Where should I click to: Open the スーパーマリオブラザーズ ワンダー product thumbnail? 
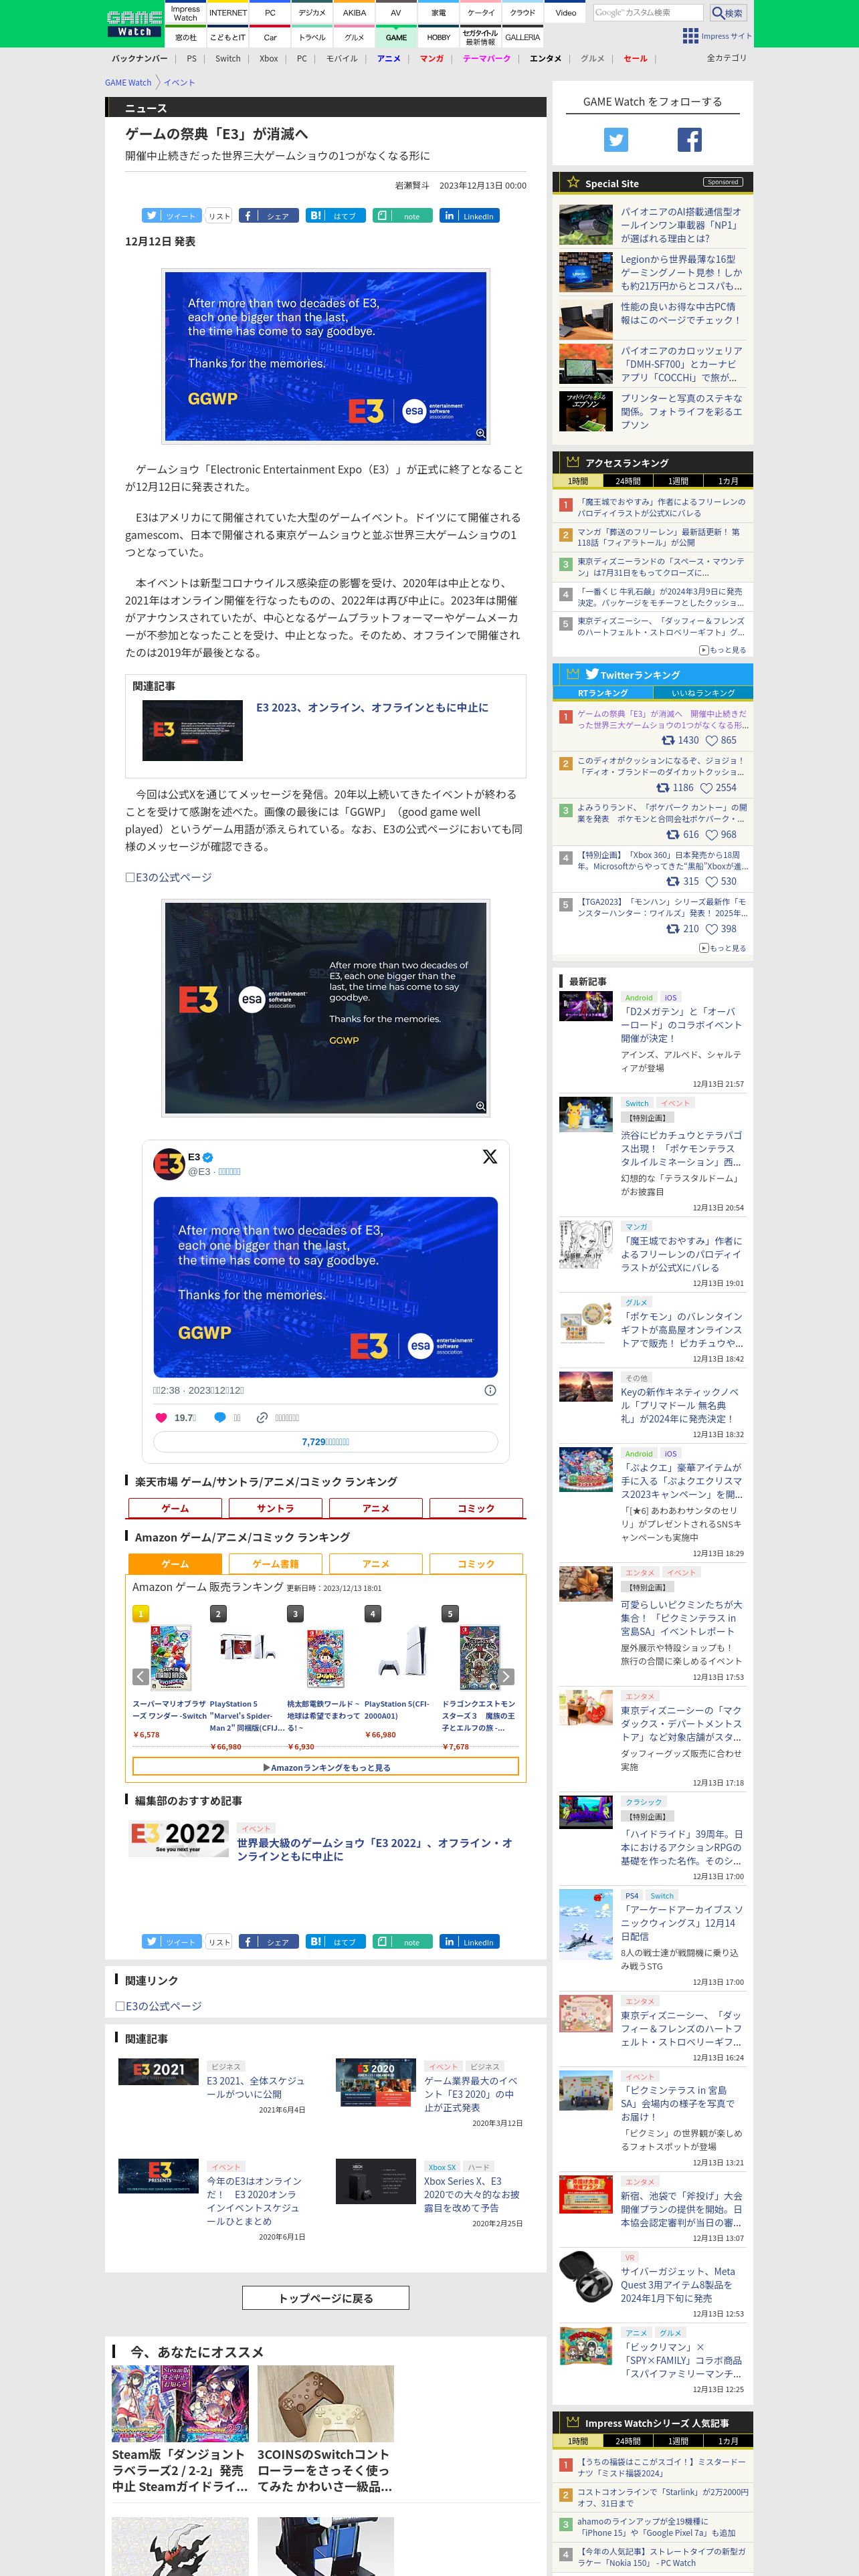[x=171, y=1657]
